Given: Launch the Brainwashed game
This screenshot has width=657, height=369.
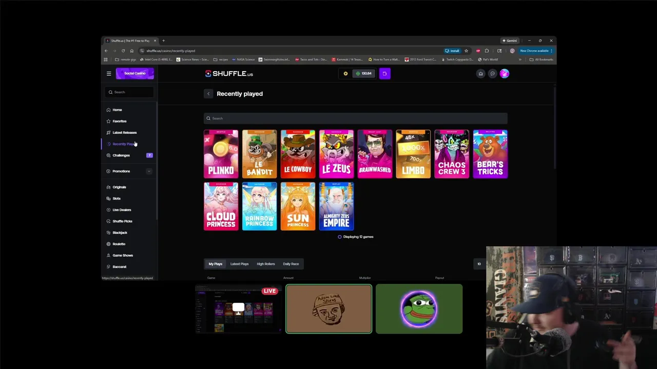Looking at the screenshot, I should point(375,154).
